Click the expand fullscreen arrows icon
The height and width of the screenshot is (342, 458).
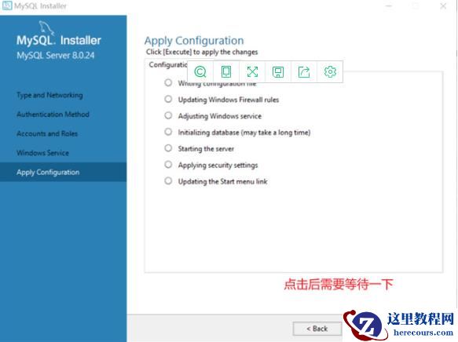[x=252, y=71]
